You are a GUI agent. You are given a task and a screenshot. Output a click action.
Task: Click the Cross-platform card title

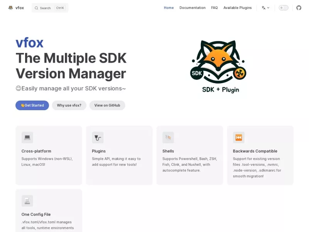click(36, 151)
